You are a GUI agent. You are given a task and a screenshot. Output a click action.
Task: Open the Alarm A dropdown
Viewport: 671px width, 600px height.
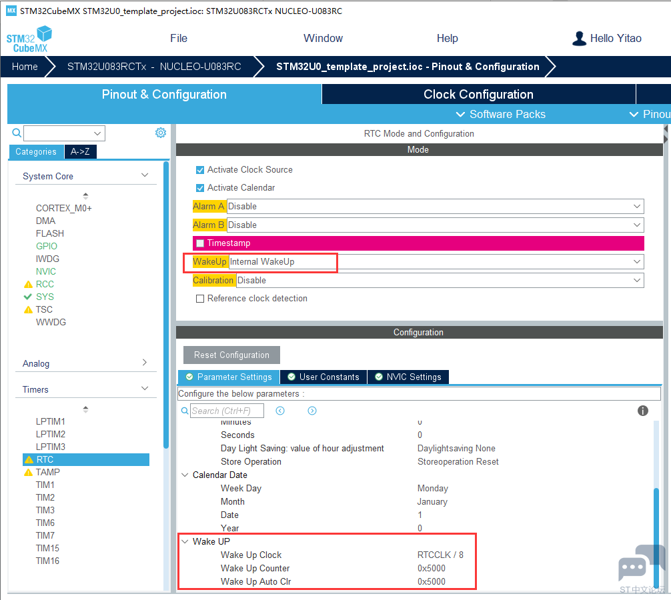[435, 206]
